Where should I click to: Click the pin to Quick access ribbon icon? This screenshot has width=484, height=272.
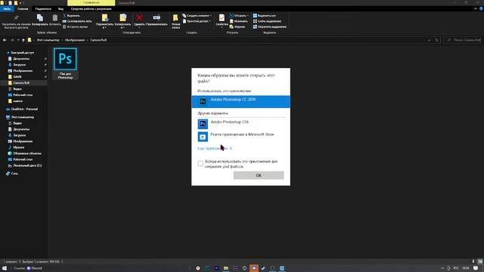16,22
